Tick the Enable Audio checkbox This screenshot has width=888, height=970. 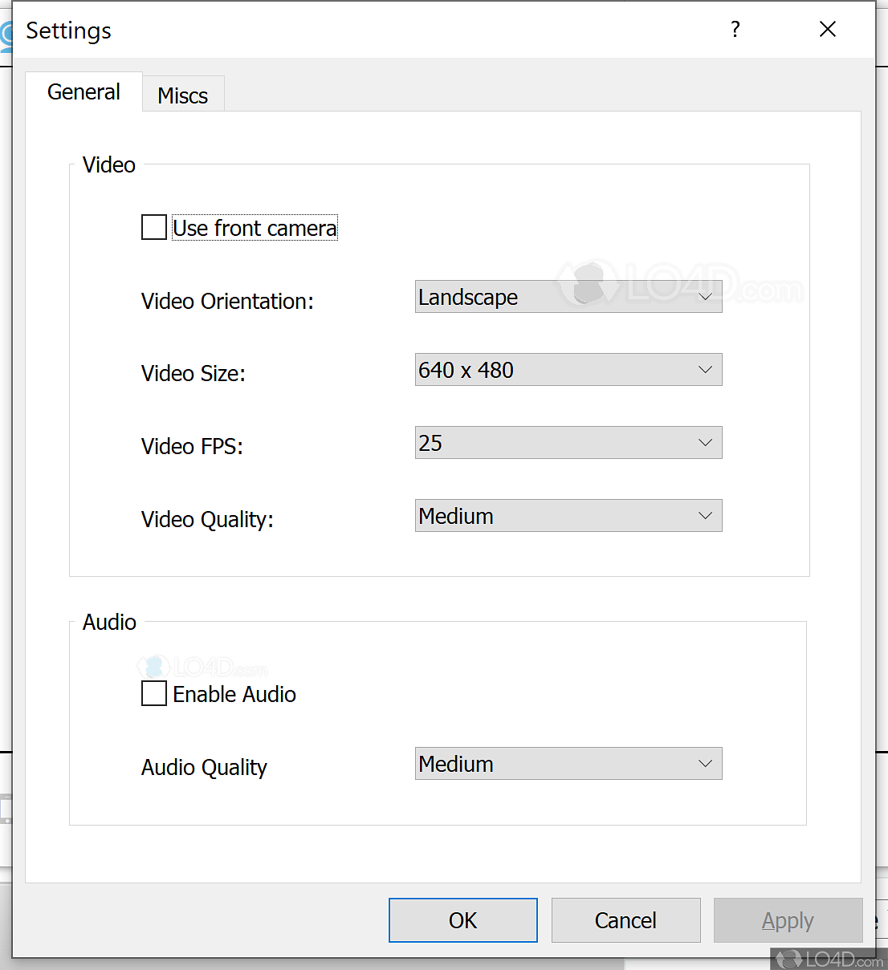pyautogui.click(x=154, y=694)
